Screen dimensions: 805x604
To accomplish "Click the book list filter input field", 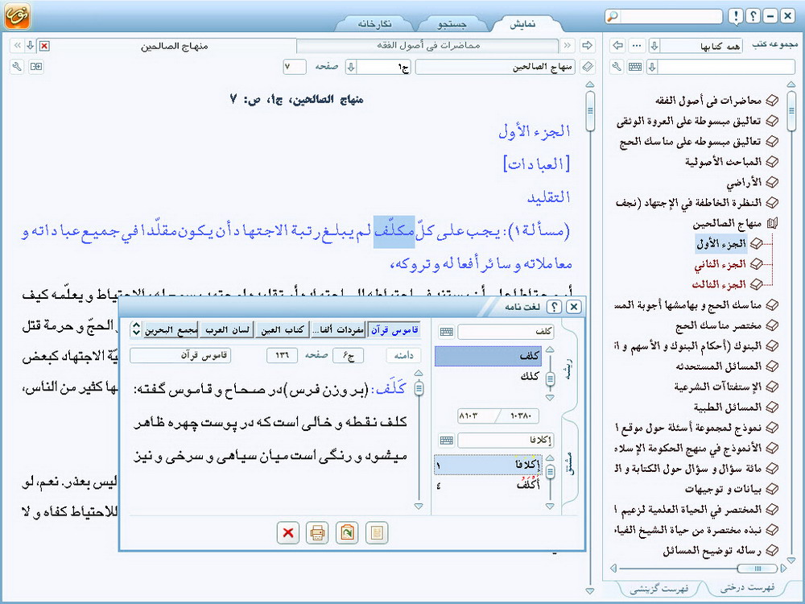I will coord(726,67).
